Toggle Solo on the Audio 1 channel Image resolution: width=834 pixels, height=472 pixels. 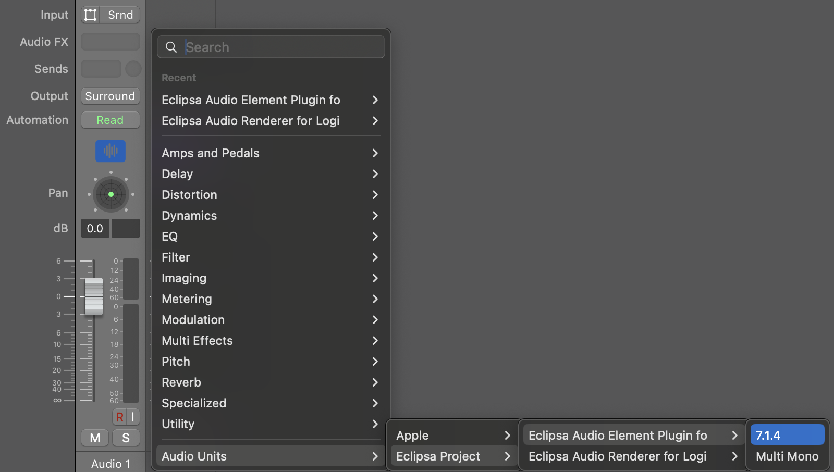click(126, 438)
